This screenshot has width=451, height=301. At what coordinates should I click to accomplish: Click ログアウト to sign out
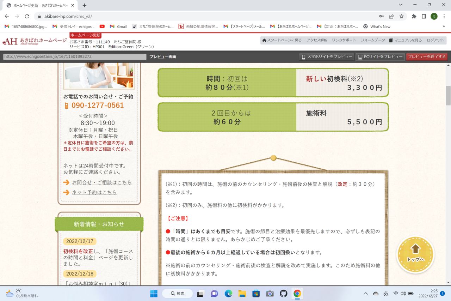pyautogui.click(x=435, y=40)
